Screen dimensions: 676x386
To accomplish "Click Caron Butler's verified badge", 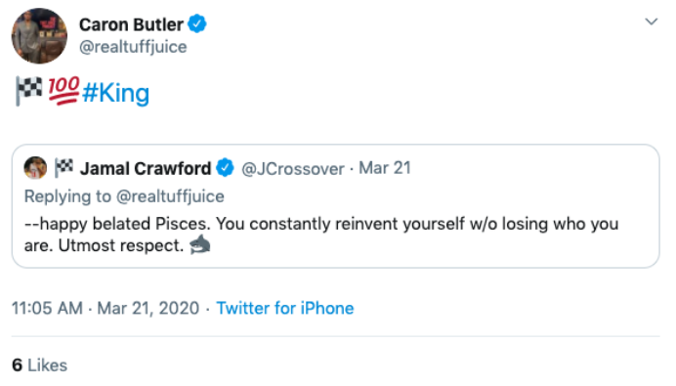I will 197,23.
